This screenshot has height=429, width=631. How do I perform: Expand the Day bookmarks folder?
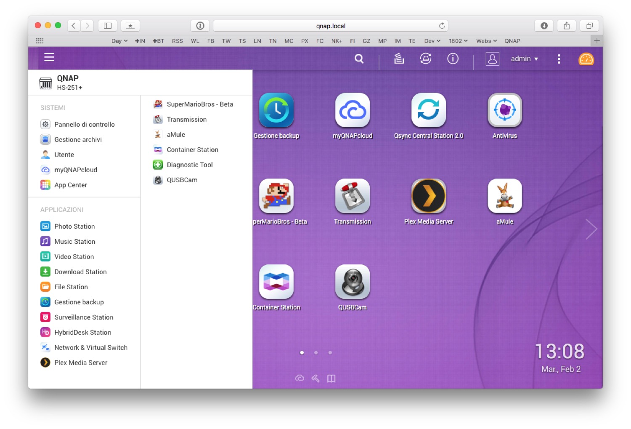[119, 41]
